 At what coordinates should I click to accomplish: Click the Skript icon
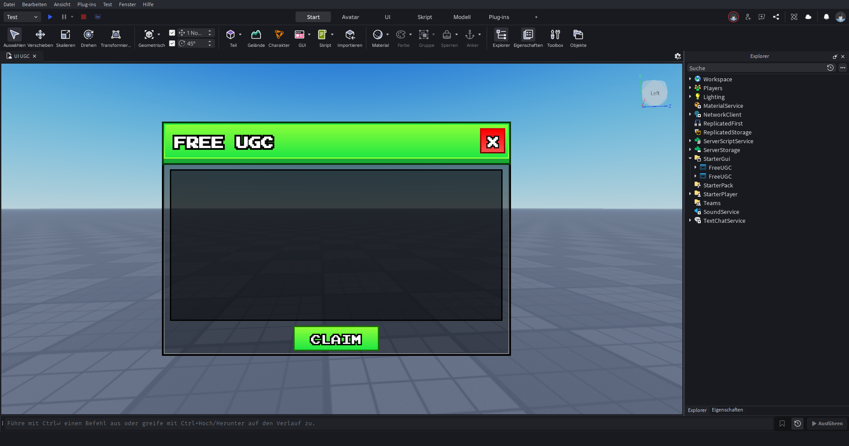coord(323,34)
